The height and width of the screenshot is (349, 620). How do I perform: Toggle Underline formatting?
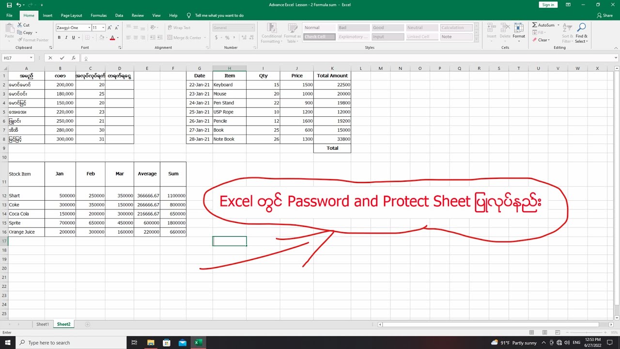(73, 37)
